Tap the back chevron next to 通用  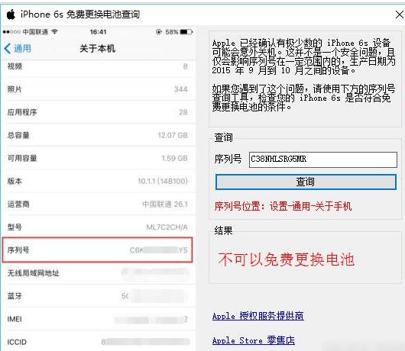(8, 49)
